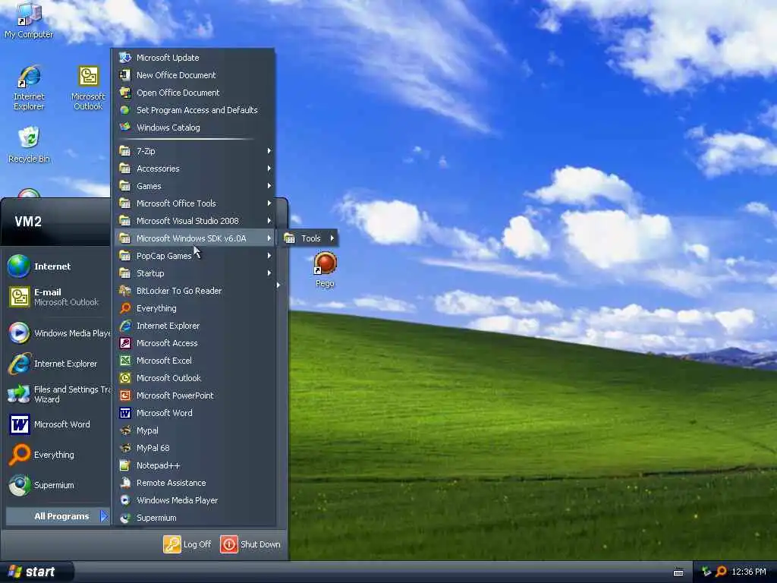
Task: Click Remote Assistance icon
Action: tap(125, 483)
